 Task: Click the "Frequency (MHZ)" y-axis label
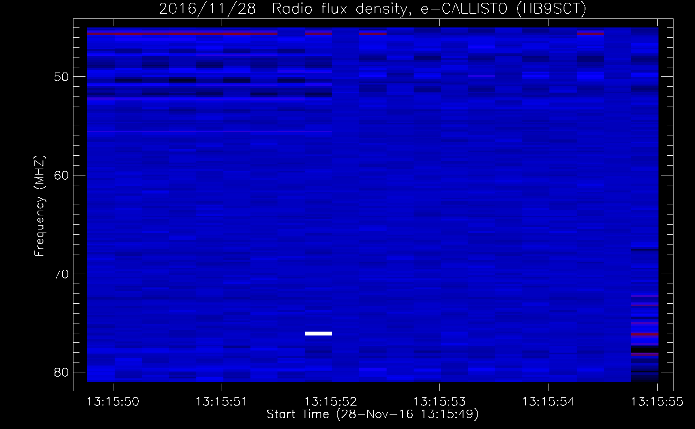pyautogui.click(x=40, y=206)
